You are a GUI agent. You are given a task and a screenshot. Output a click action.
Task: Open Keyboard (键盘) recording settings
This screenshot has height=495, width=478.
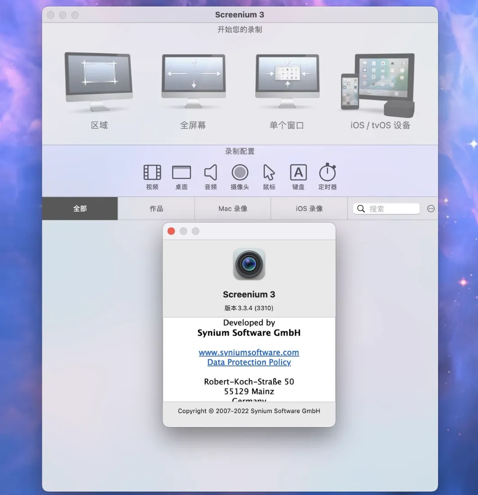click(x=298, y=177)
